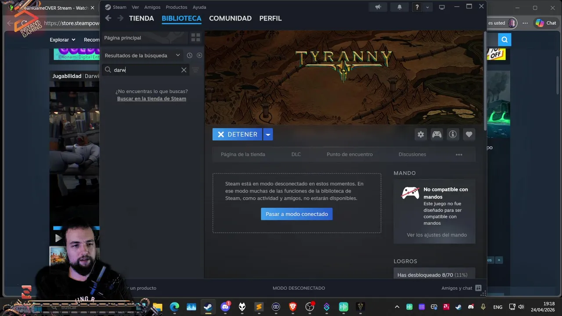
Task: Click the microphone tray icon
Action: (x=483, y=307)
